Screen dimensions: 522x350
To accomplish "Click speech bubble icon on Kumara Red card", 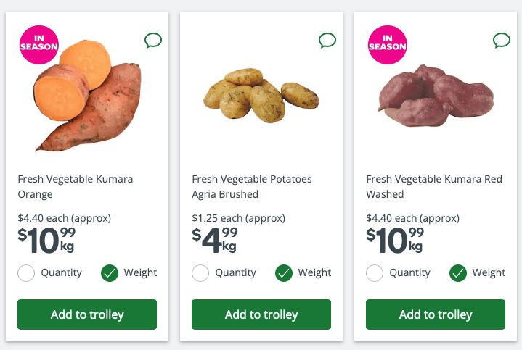I will click(502, 40).
